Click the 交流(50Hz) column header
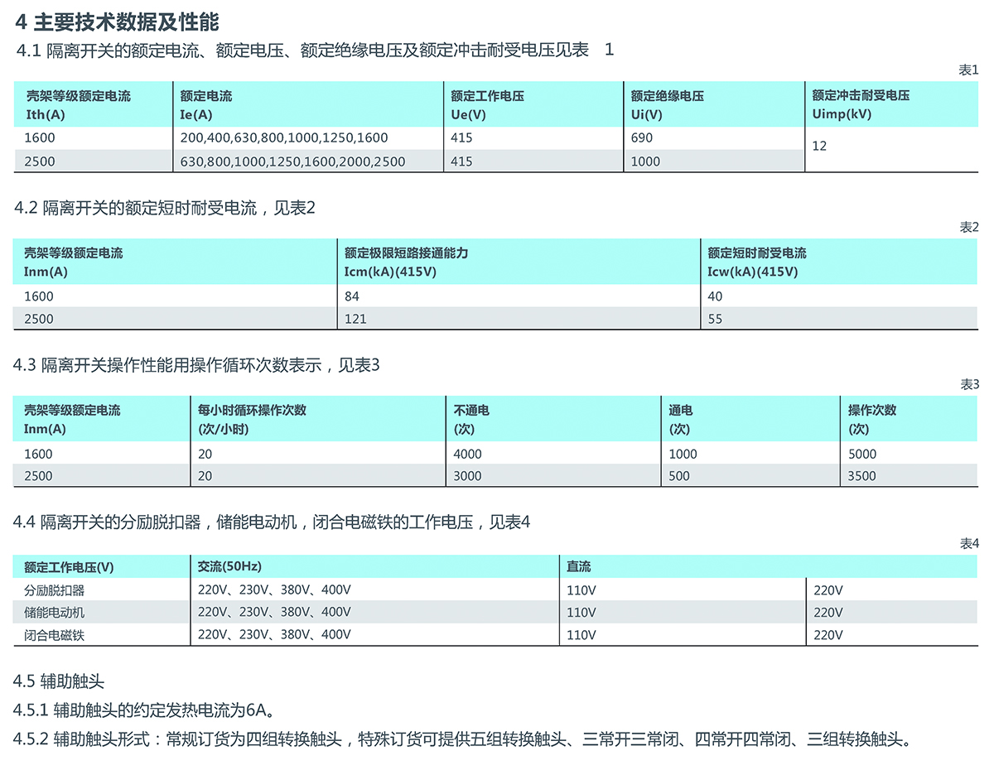Screen dimensions: 994x770 [229, 566]
